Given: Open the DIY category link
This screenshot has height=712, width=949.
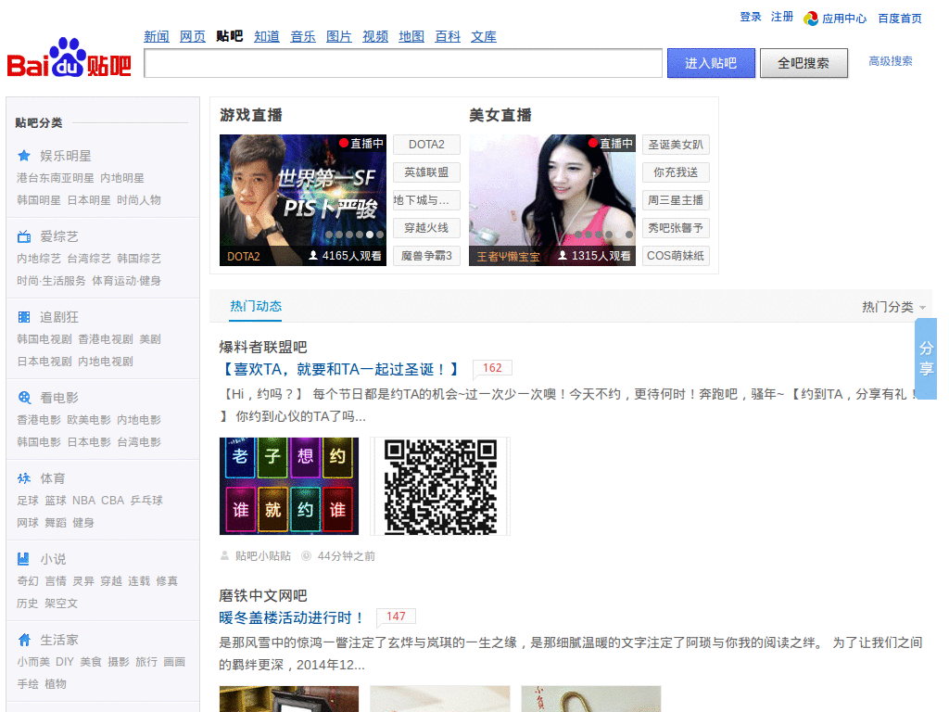Looking at the screenshot, I should [65, 662].
